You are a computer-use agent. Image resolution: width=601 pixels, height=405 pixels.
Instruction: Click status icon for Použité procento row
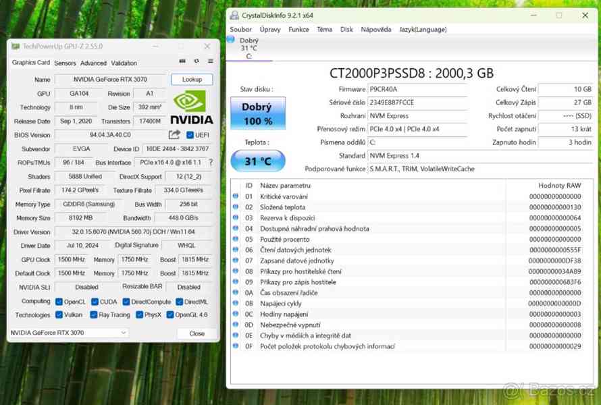click(x=236, y=239)
